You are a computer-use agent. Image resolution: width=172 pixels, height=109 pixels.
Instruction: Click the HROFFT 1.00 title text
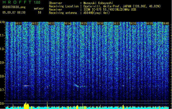coord(21,2)
